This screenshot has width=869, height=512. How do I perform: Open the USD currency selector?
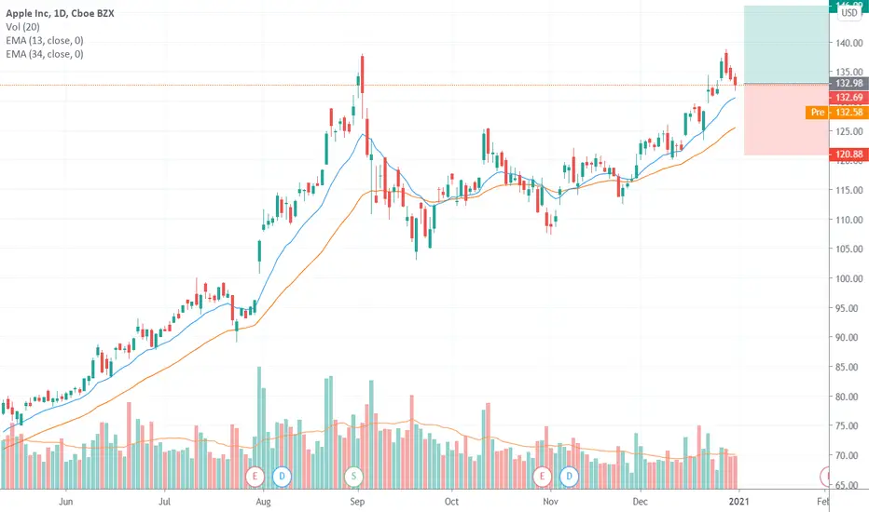coord(849,13)
